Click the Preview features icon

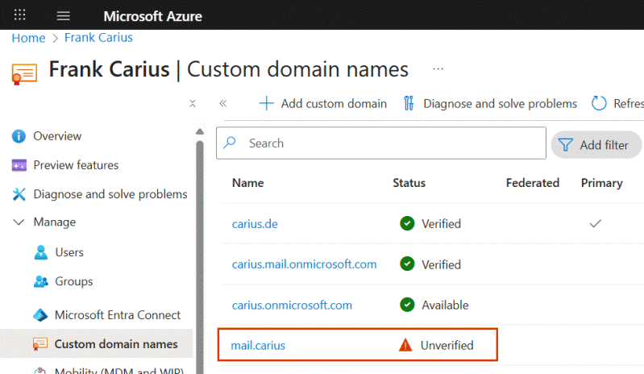coord(19,165)
